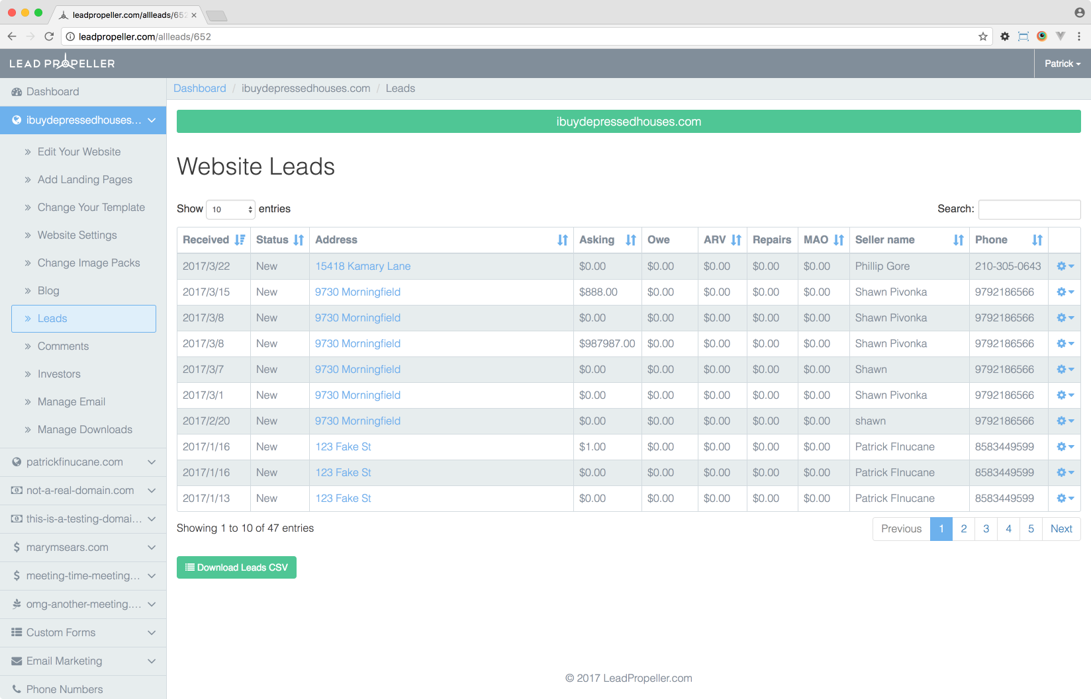Open the Patrick account menu
The width and height of the screenshot is (1091, 699).
(1062, 63)
